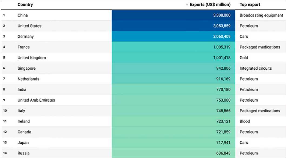Select the Russia country name cell
Screen dimensions: 286x158
[24, 153]
